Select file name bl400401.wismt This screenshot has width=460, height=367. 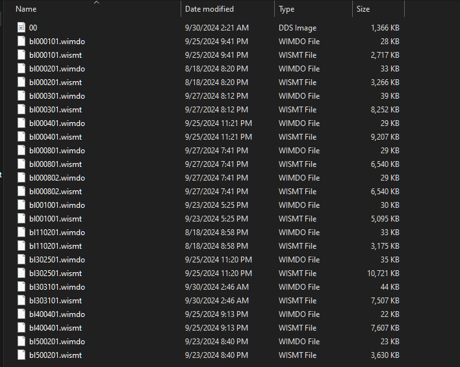pos(55,328)
